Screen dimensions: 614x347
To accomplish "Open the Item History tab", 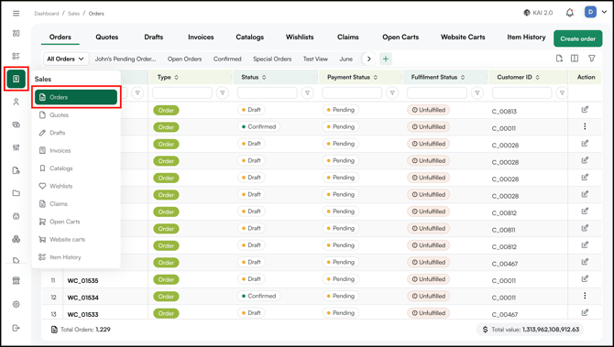I will 526,38.
